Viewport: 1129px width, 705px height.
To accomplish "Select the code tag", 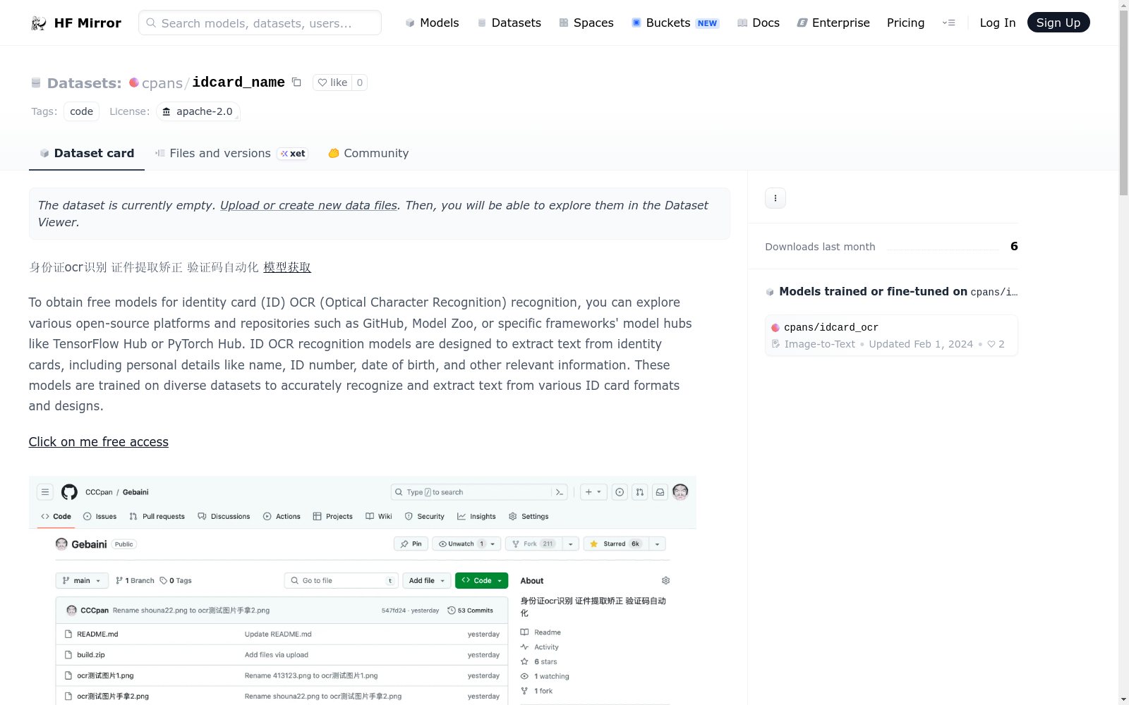I will pyautogui.click(x=81, y=111).
